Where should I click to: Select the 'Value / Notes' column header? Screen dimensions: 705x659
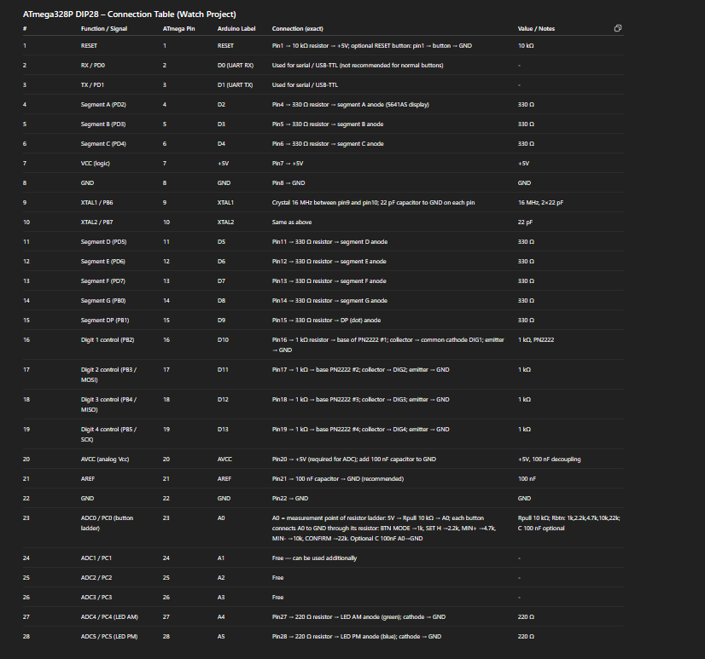[x=536, y=29]
